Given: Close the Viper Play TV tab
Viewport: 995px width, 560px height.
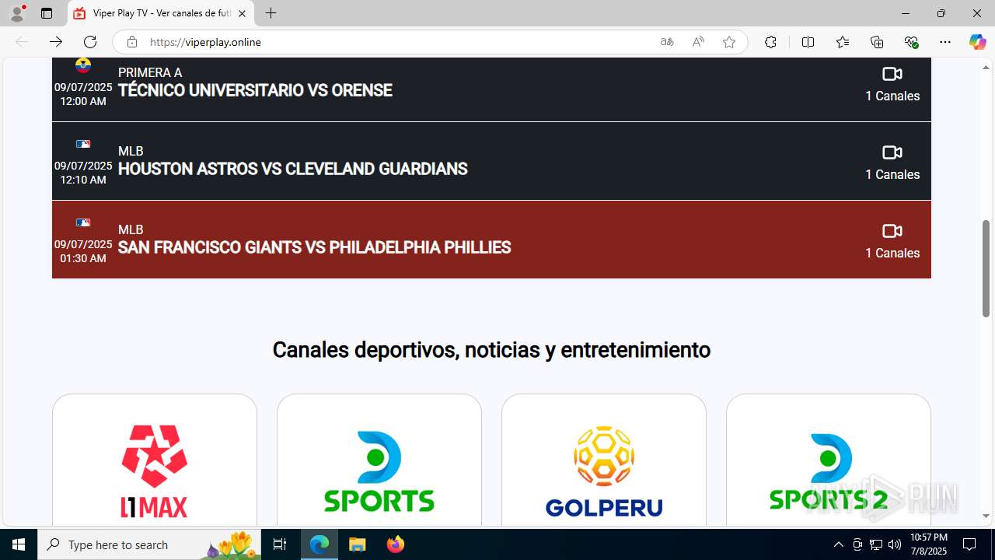Looking at the screenshot, I should click(x=242, y=13).
